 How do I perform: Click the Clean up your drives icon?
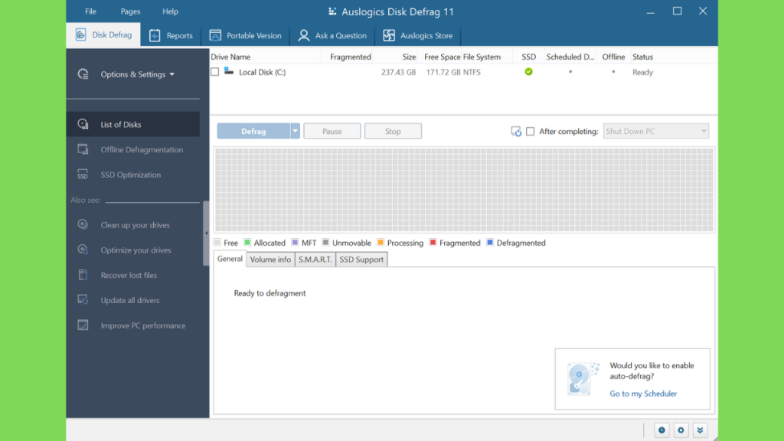pyautogui.click(x=83, y=224)
